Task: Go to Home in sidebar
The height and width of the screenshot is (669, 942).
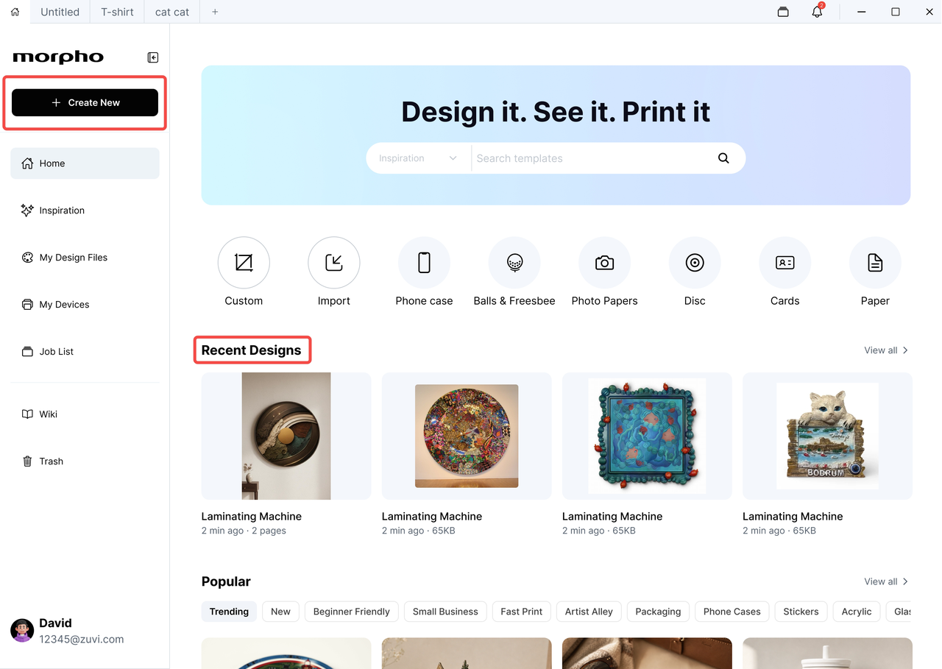Action: [x=85, y=163]
